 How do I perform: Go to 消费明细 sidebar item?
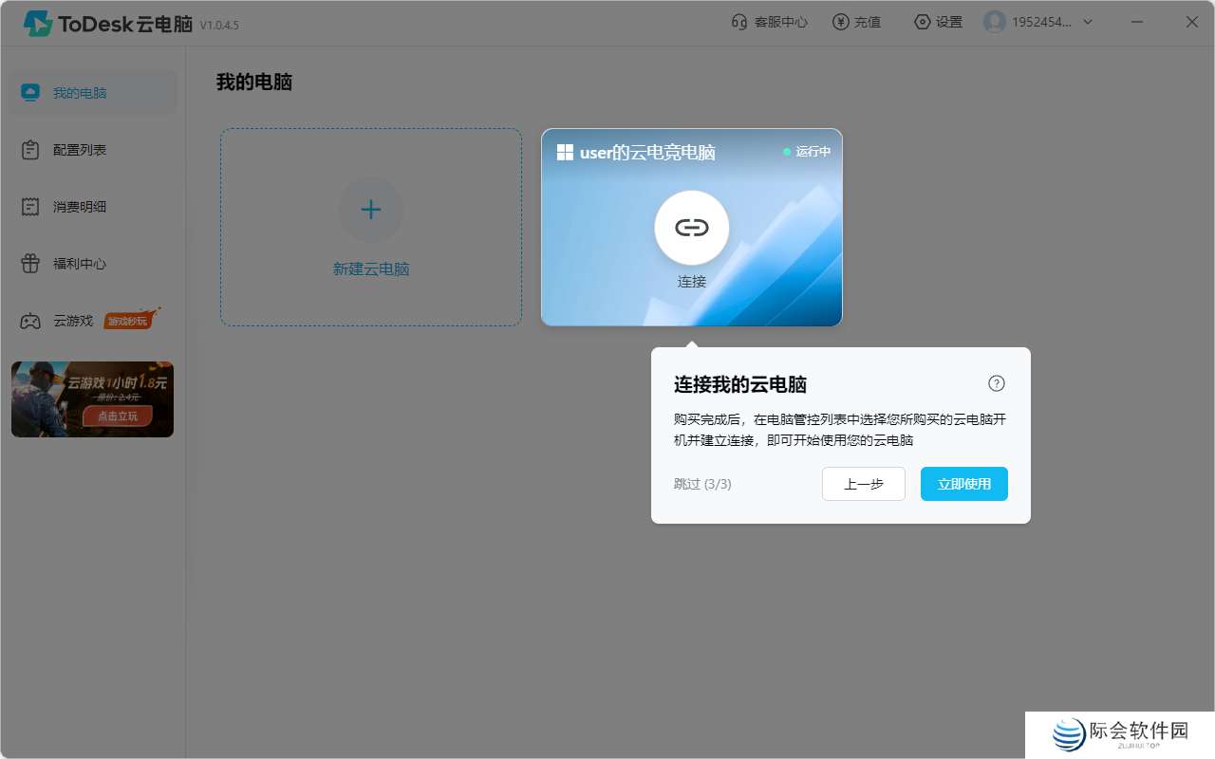80,207
